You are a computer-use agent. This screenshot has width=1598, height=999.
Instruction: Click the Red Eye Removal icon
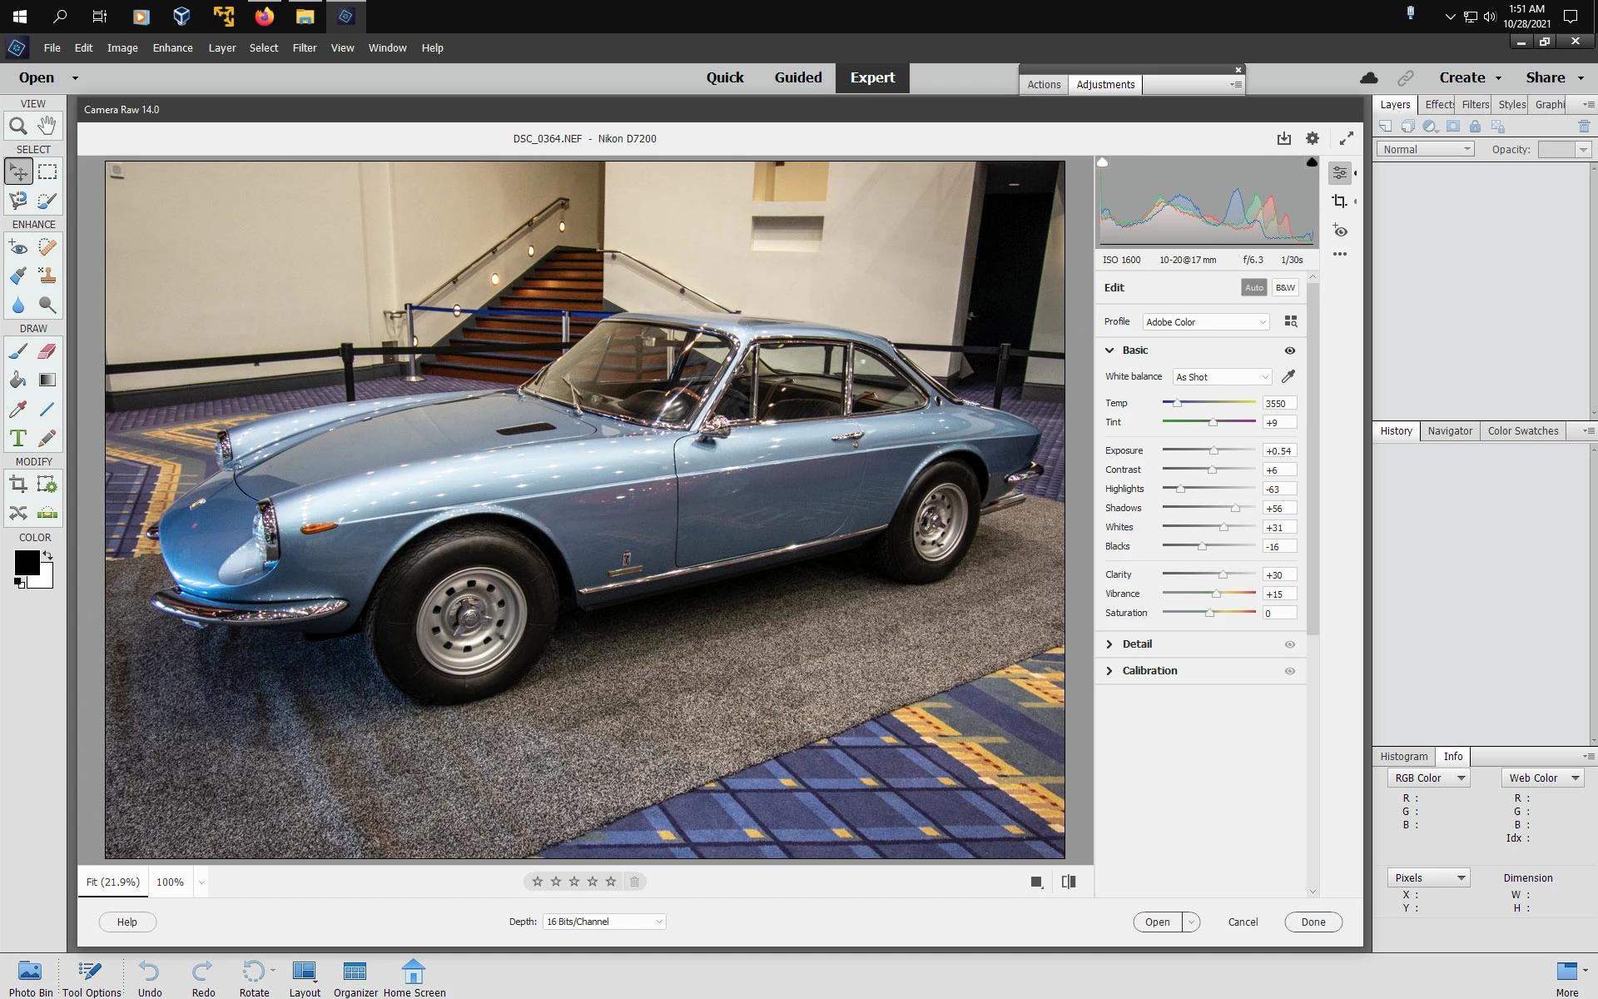1339,231
